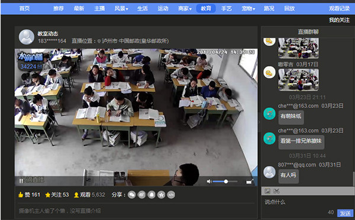This screenshot has width=355, height=220.
Task: Click the 教室动态 broadcaster avatar
Action: click(27, 37)
